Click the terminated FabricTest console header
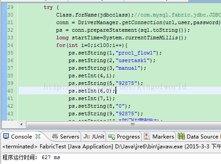Screen dimensions: 221x164 click(112, 147)
